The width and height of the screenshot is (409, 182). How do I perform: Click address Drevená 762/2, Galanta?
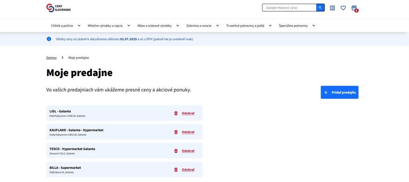62,154
